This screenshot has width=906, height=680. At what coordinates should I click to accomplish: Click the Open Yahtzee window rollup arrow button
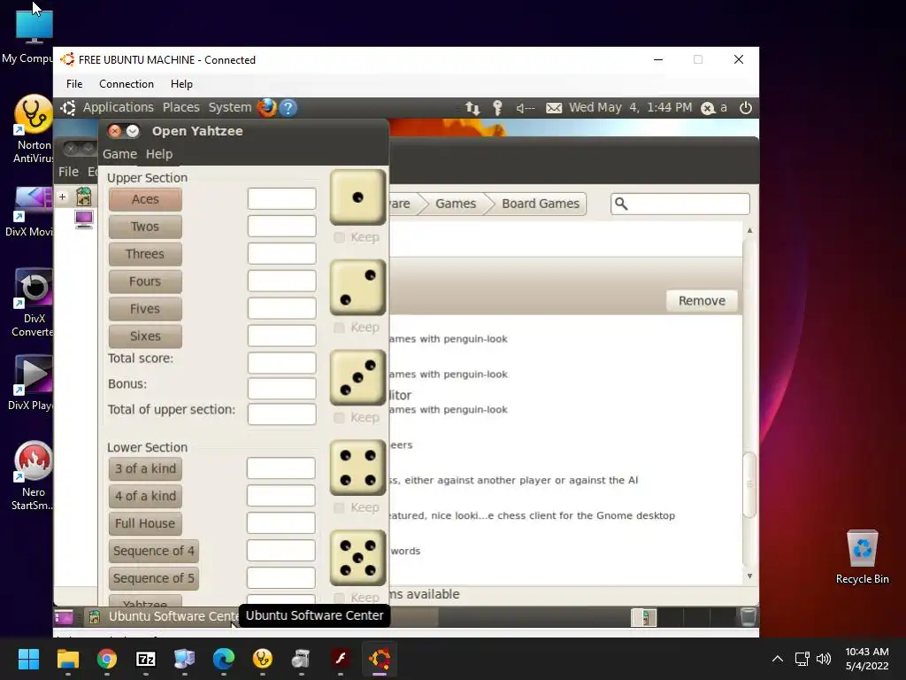coord(133,131)
